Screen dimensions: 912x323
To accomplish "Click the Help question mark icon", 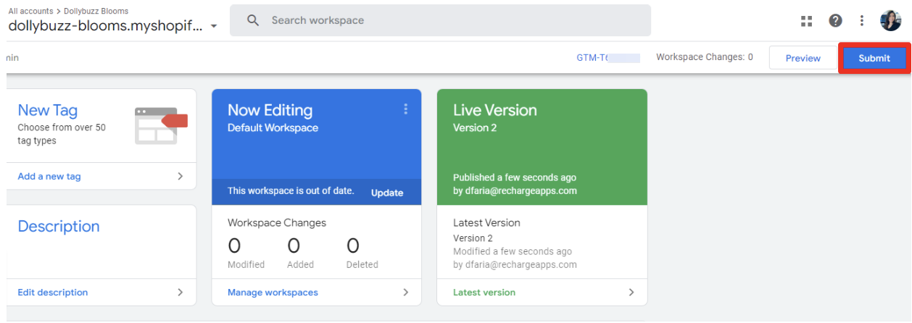I will (835, 21).
